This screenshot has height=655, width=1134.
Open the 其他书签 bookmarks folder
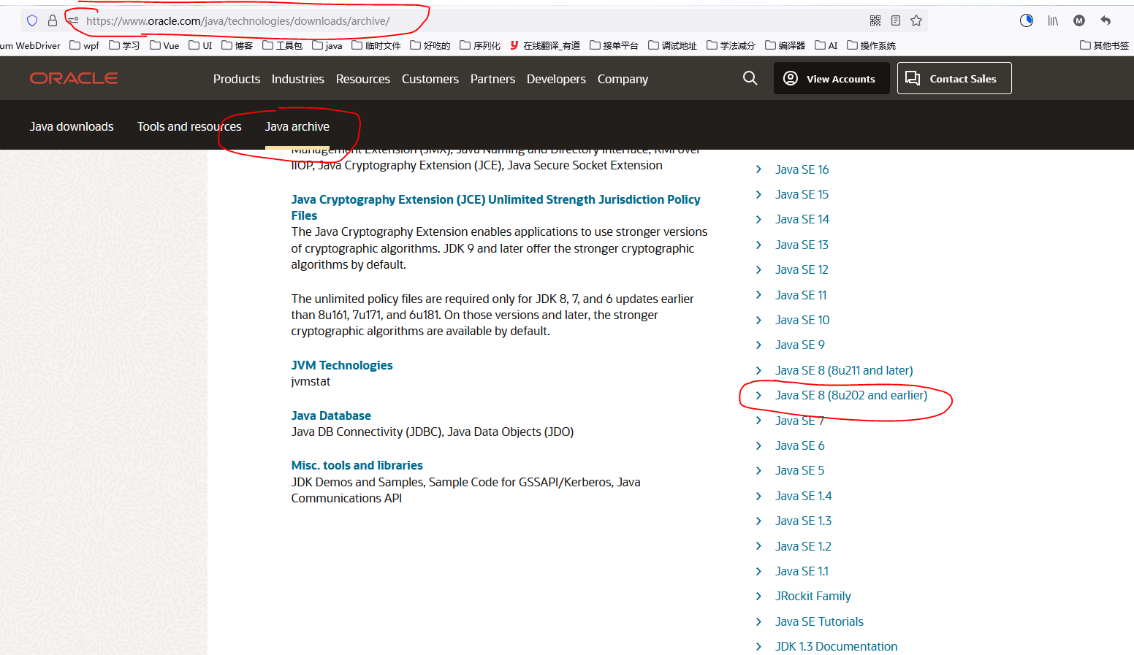[x=1105, y=45]
